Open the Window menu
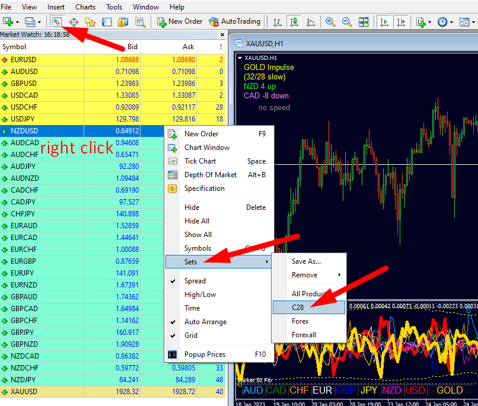Viewport: 478px width, 406px height. click(x=146, y=7)
